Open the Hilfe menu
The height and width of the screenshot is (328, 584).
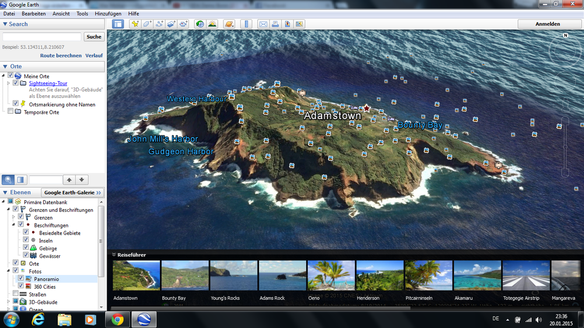click(x=133, y=14)
